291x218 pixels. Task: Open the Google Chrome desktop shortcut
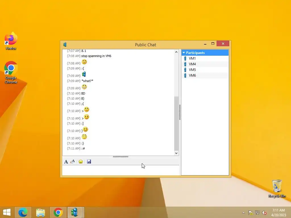pos(11,72)
